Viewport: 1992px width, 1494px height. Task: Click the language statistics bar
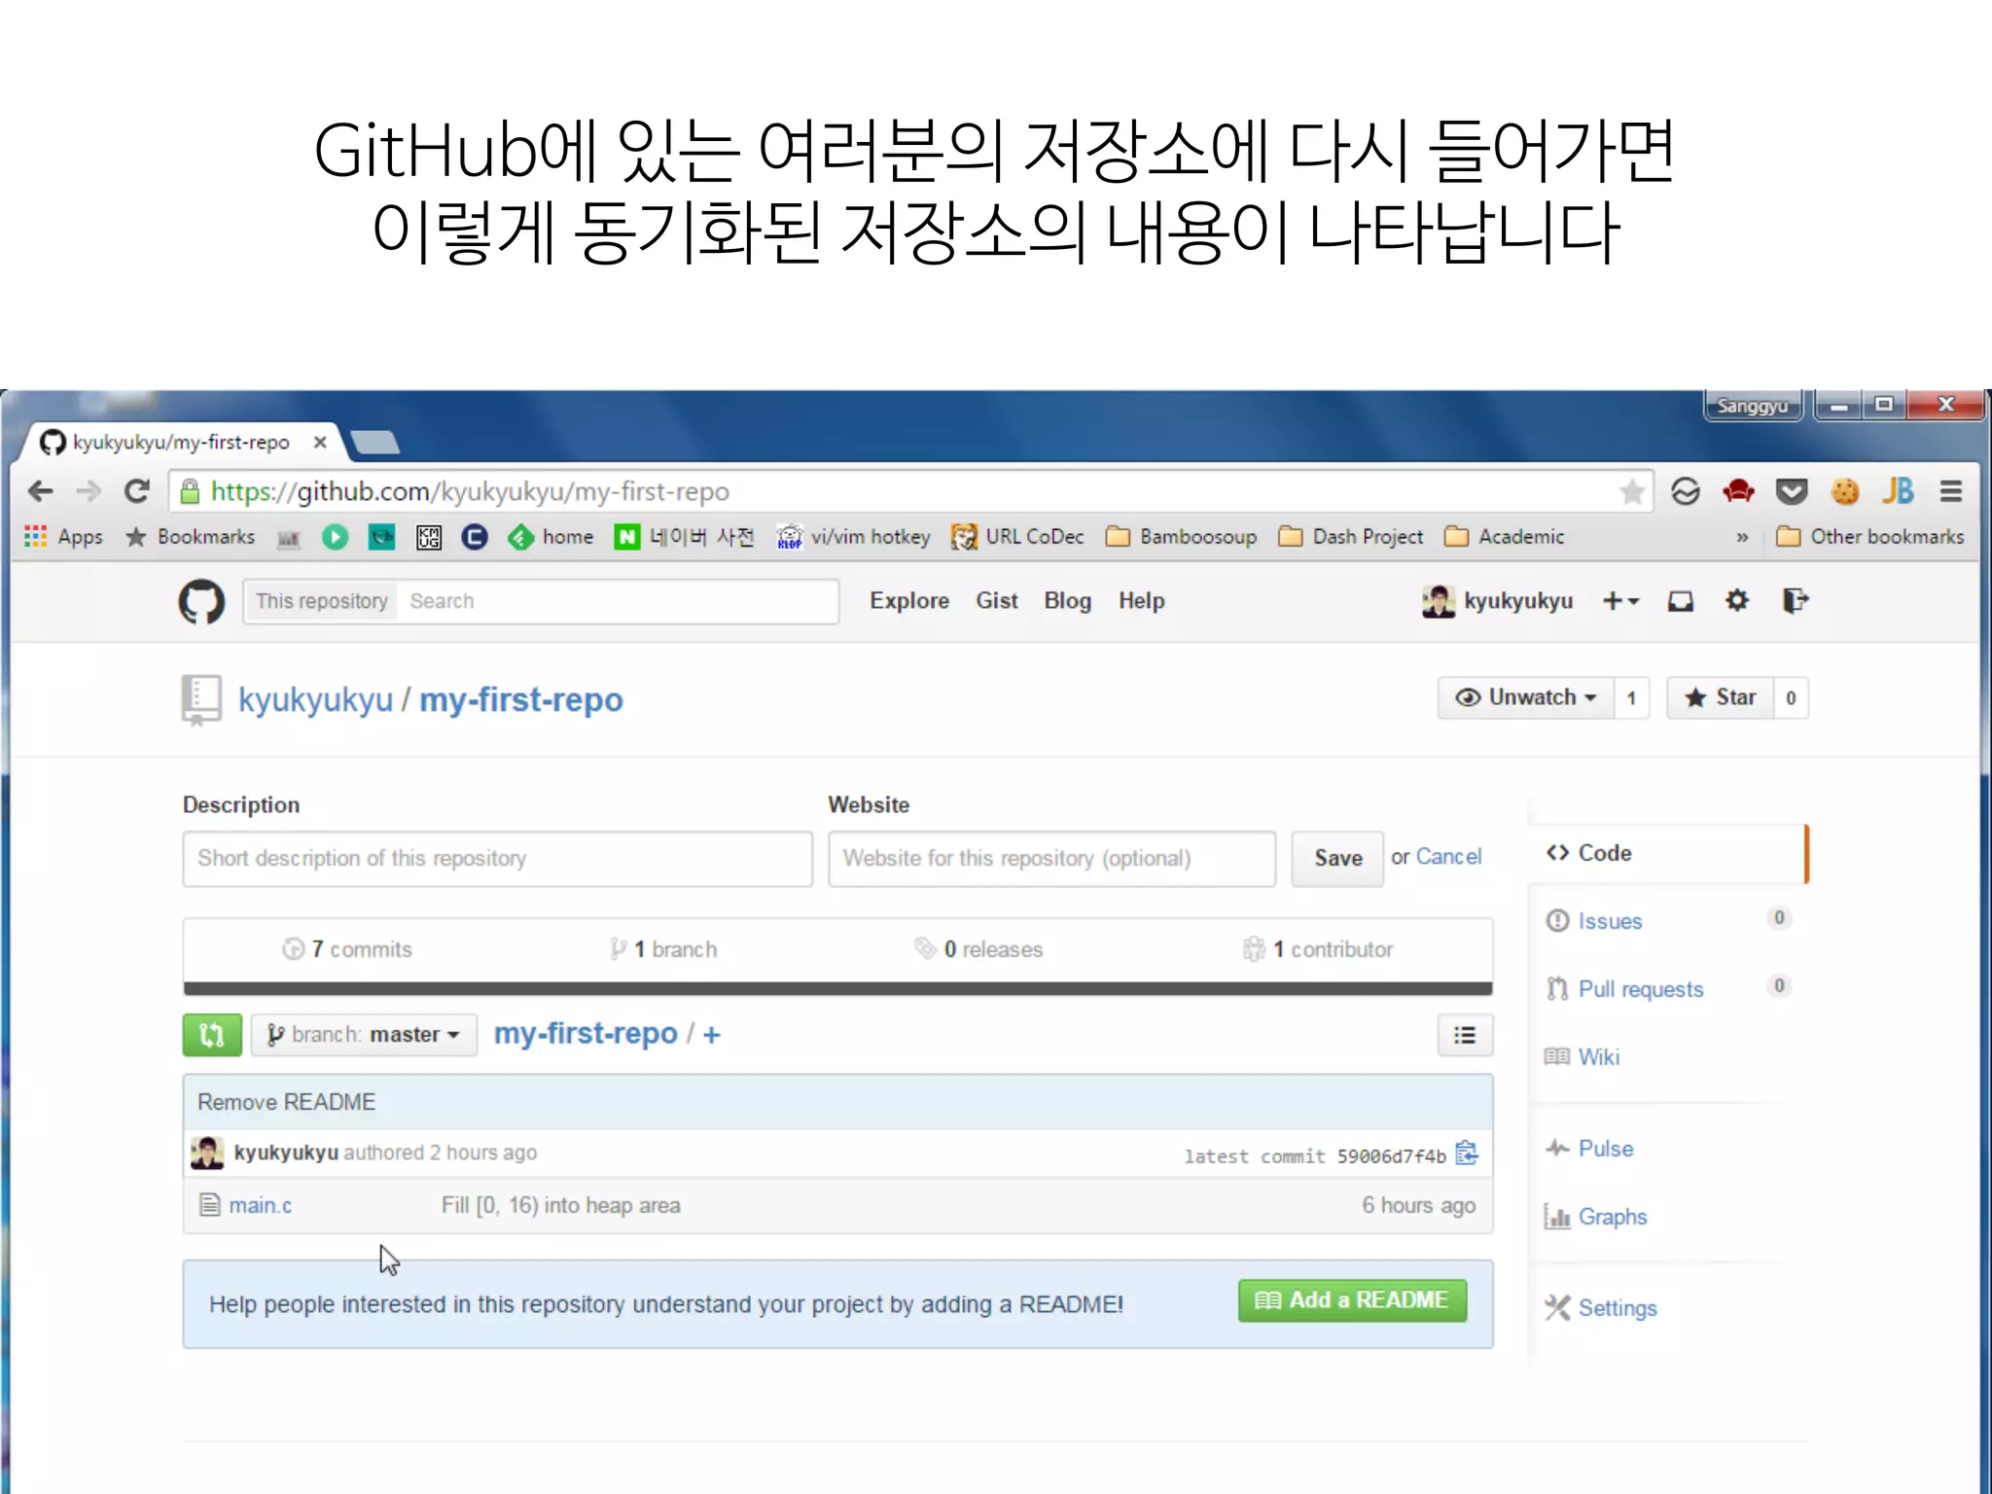click(837, 989)
